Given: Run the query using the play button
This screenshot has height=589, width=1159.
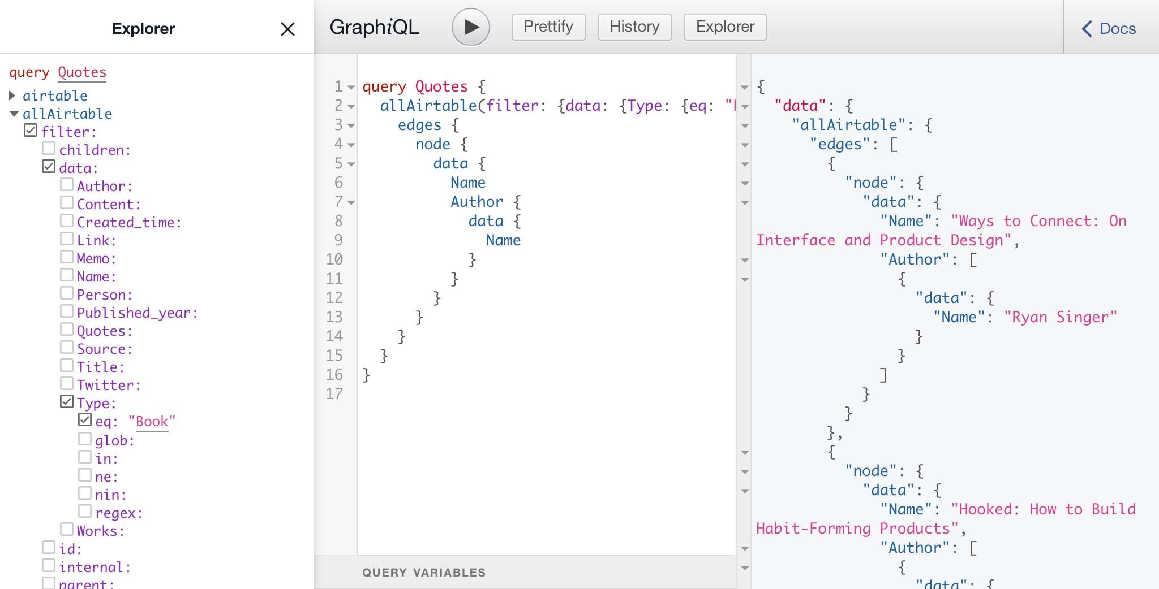Looking at the screenshot, I should [470, 27].
